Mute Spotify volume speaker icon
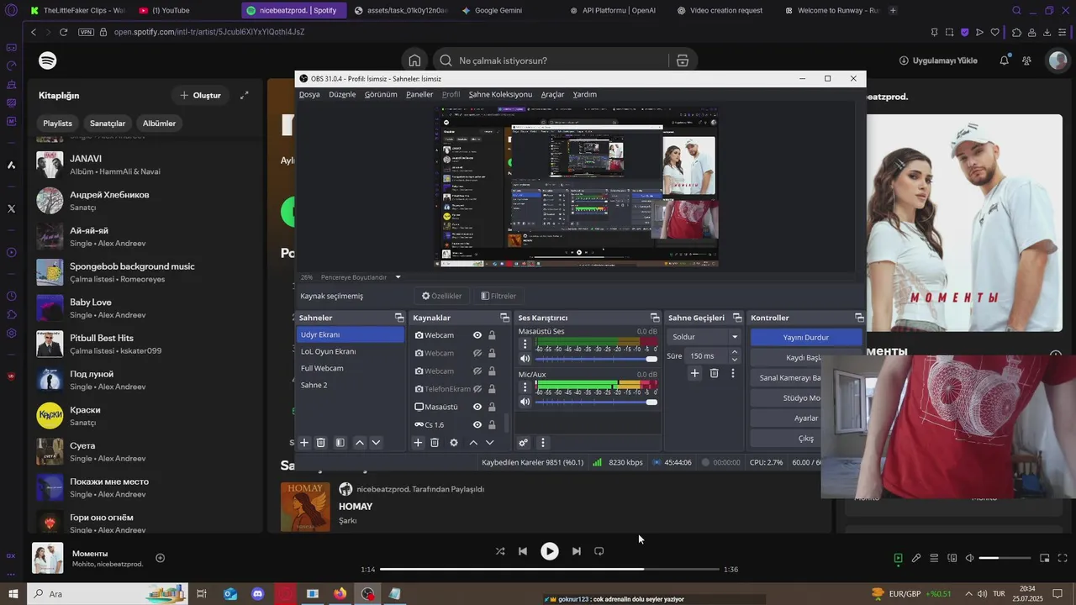The image size is (1076, 605). pyautogui.click(x=969, y=558)
